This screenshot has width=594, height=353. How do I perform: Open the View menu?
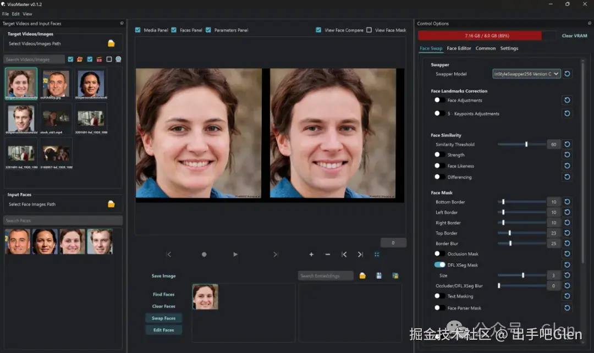(28, 14)
